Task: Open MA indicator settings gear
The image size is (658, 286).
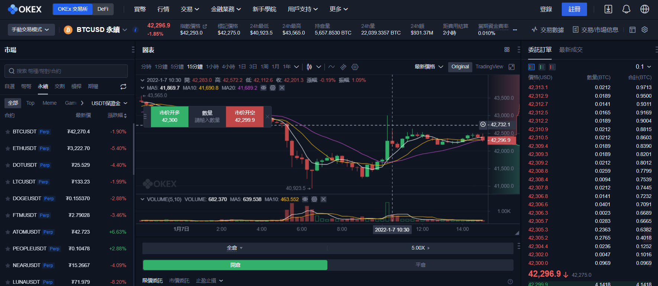Action: pyautogui.click(x=273, y=88)
